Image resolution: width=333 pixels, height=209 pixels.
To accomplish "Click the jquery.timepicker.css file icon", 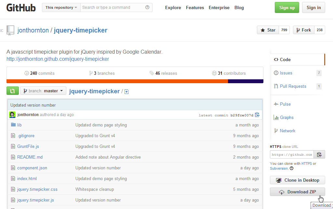I will tap(13, 189).
